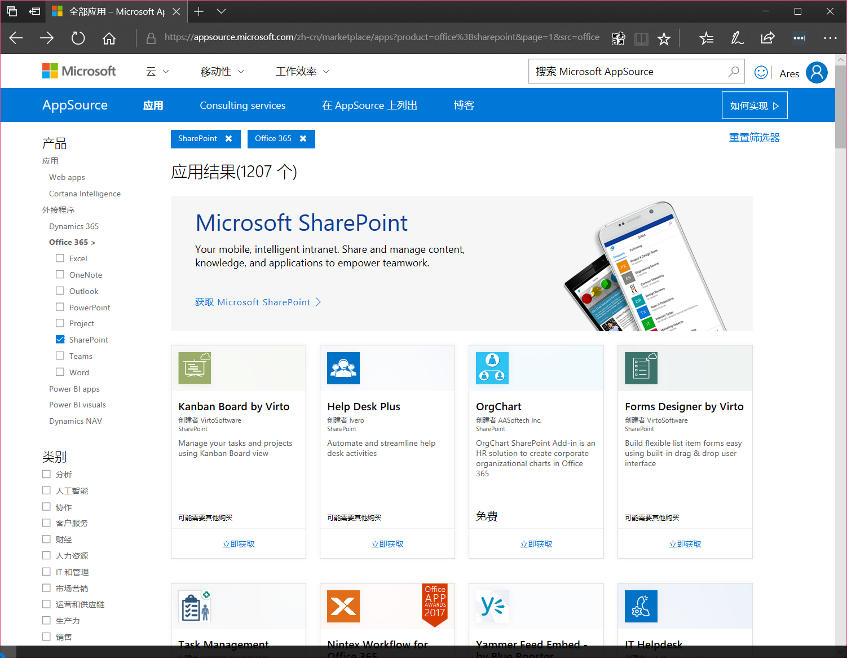Image resolution: width=847 pixels, height=658 pixels.
Task: Click the Help Desk Plus app icon
Action: tap(343, 367)
